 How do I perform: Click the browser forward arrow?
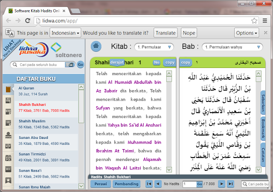18,21
